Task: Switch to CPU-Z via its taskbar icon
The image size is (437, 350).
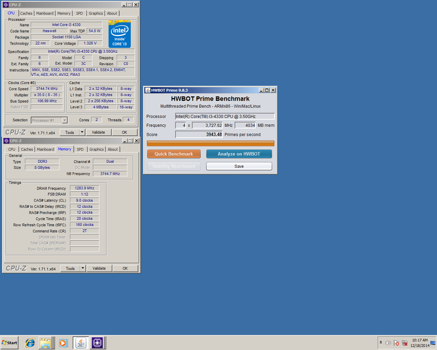Action: (x=97, y=343)
